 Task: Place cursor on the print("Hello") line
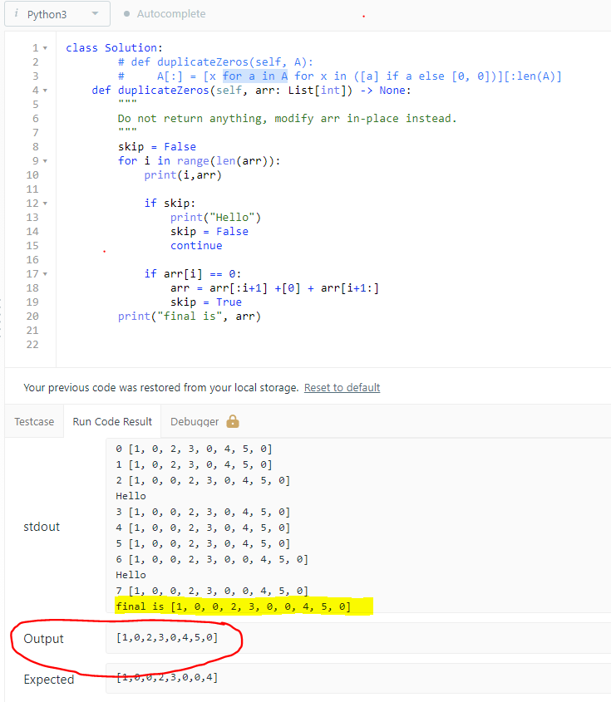coord(215,218)
